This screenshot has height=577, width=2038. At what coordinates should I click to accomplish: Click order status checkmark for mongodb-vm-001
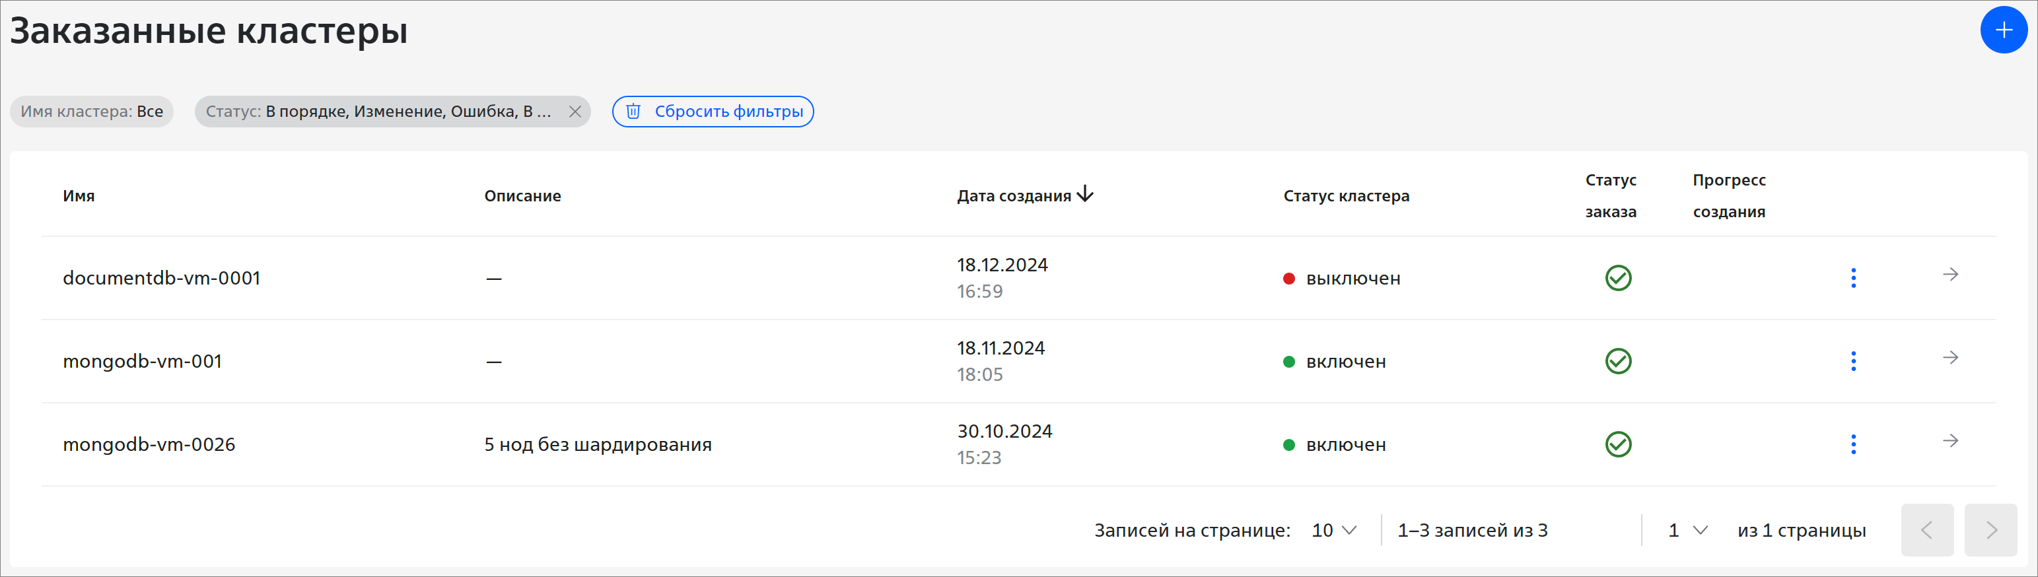pos(1618,361)
